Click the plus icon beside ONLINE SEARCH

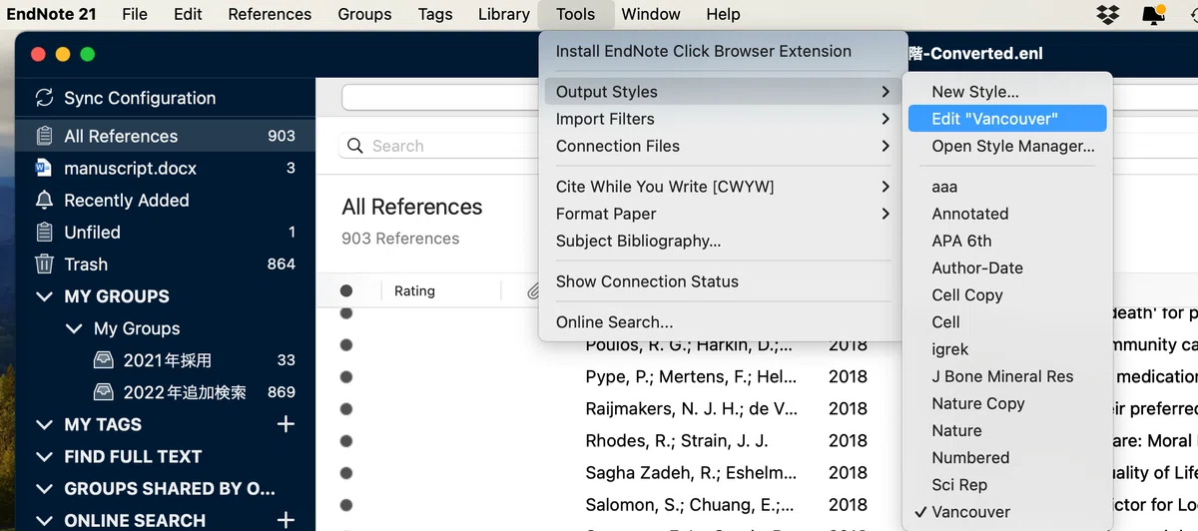click(x=286, y=520)
